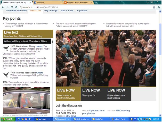Click the William and Harry arrive headline
The height and width of the screenshot is (122, 162).
[27, 41]
